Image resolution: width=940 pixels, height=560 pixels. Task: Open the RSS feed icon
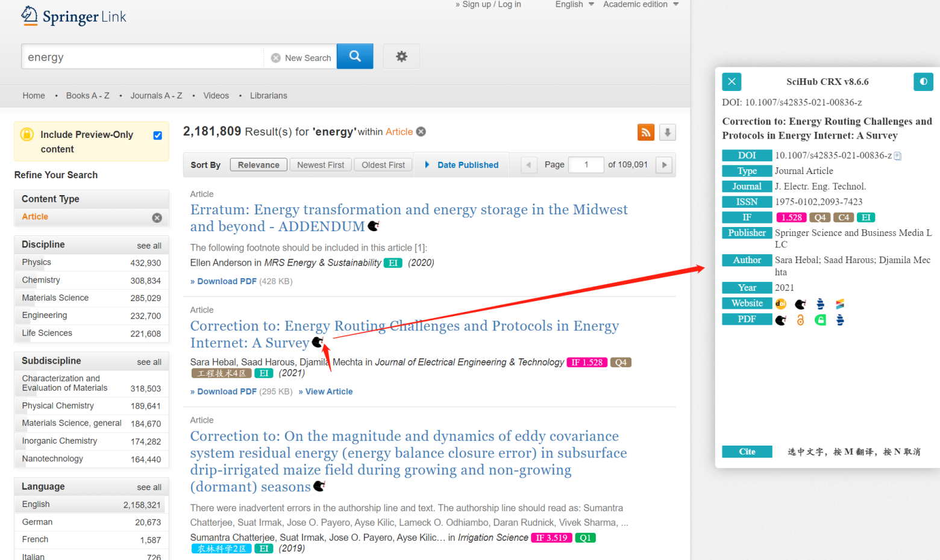point(646,132)
